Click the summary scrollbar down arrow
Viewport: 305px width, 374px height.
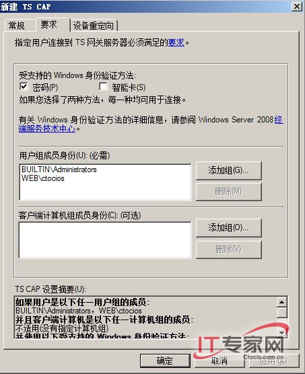click(282, 332)
